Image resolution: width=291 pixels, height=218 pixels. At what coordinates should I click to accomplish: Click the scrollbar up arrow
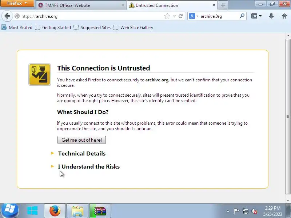click(288, 35)
